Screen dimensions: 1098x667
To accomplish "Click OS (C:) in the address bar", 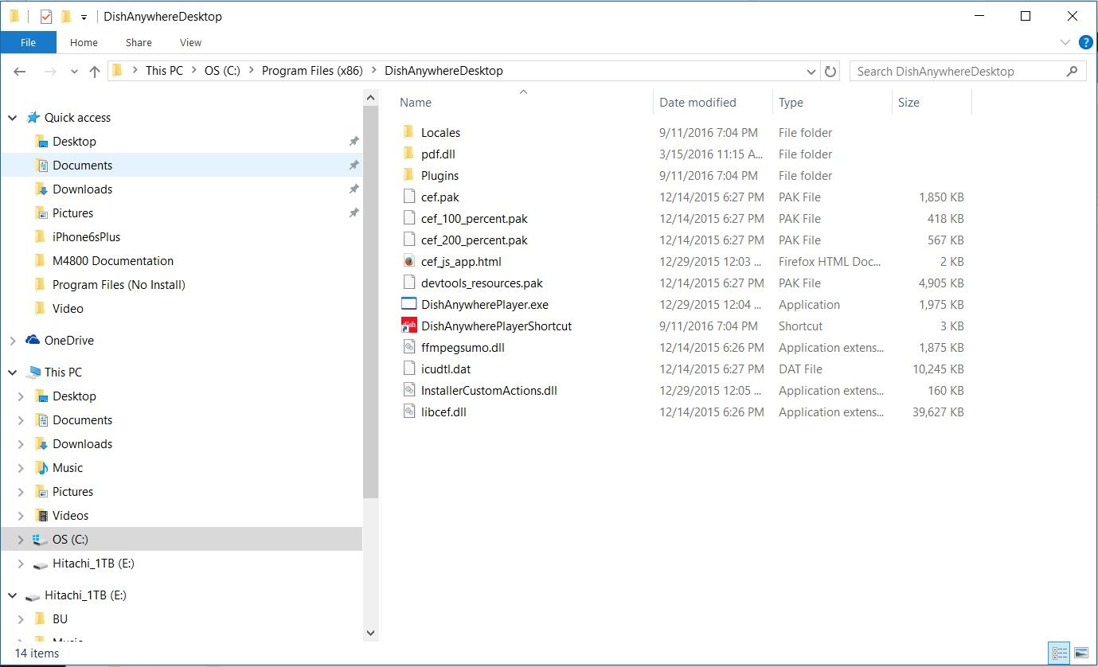I will pos(222,71).
